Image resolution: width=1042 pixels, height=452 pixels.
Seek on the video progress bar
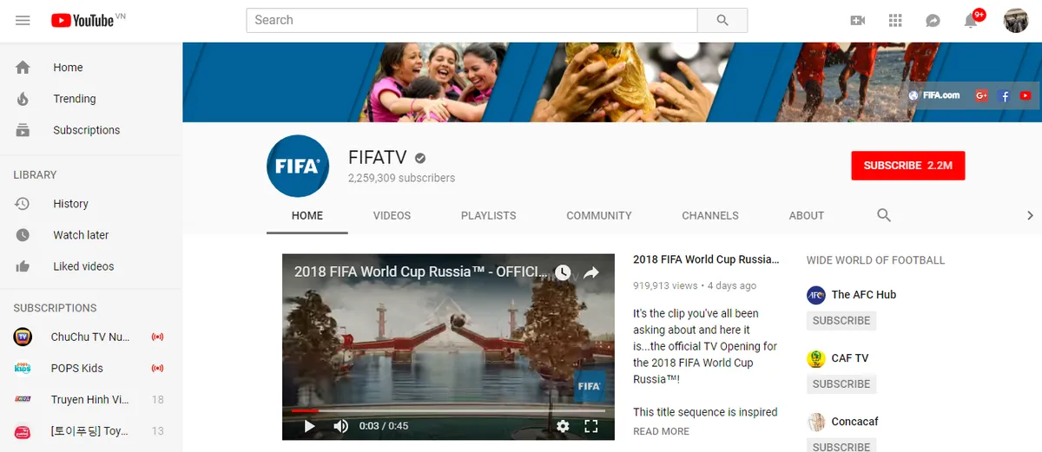pyautogui.click(x=448, y=410)
